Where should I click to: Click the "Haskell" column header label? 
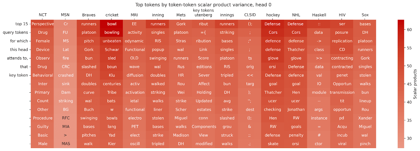(319, 15)
